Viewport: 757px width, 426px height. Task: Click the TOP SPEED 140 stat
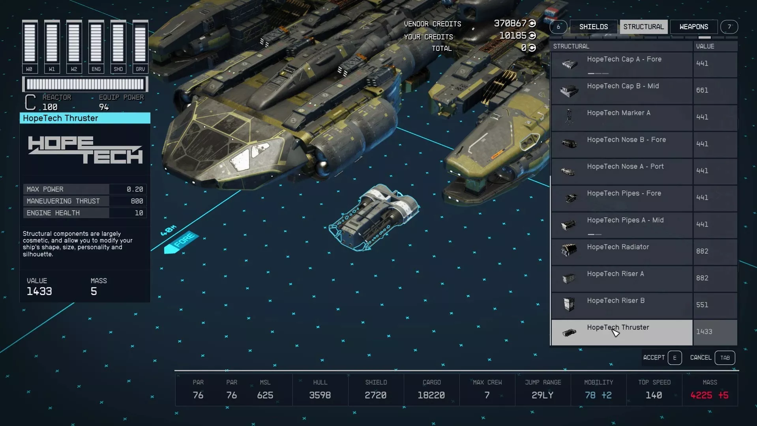tap(654, 390)
